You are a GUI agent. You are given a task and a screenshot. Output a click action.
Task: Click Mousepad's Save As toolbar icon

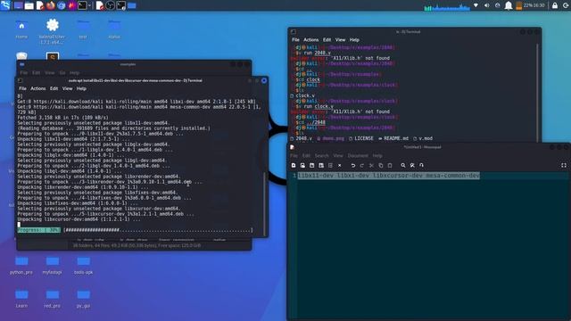[321, 165]
